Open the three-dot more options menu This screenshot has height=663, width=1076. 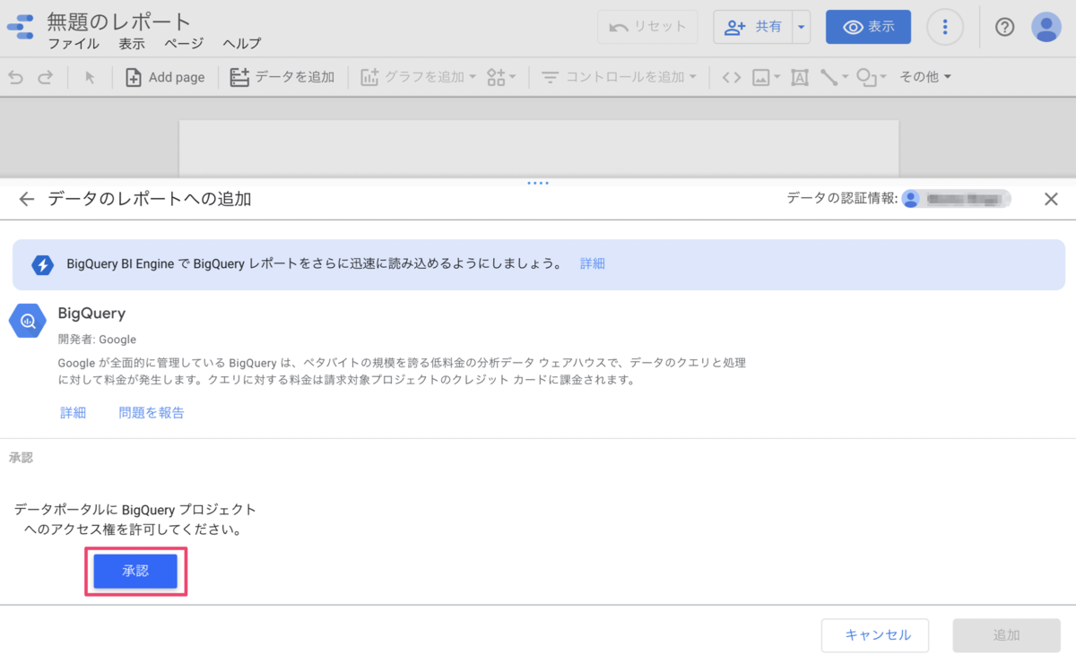pos(945,27)
